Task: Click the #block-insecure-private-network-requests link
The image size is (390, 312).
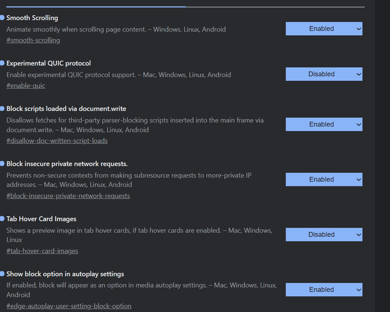Action: [x=68, y=196]
